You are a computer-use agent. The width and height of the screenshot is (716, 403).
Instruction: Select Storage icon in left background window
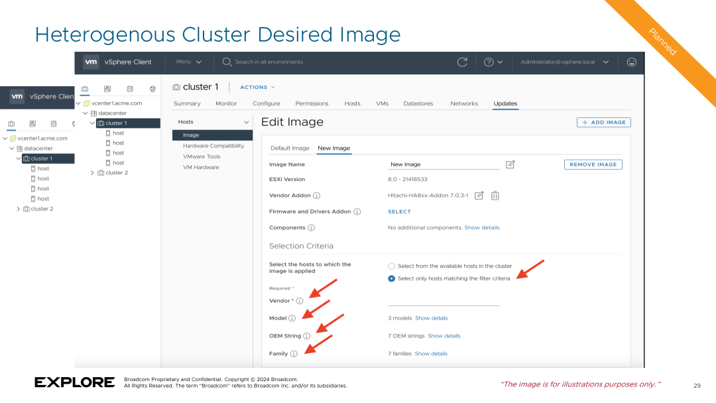[54, 124]
